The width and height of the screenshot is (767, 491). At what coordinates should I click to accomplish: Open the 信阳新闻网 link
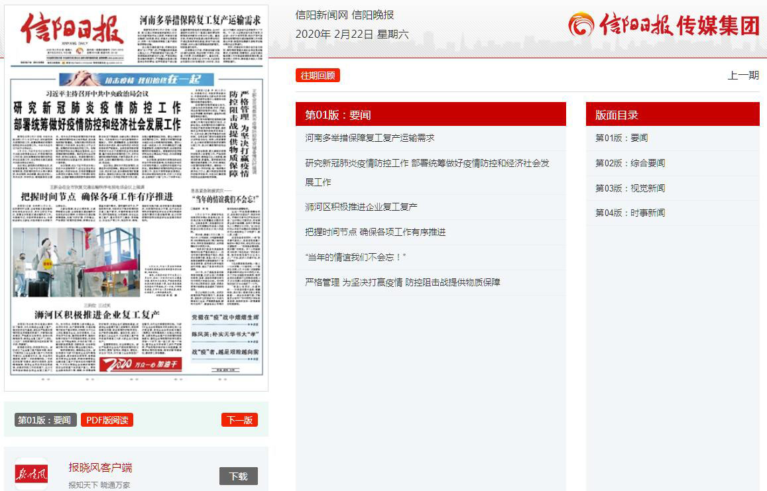point(322,15)
